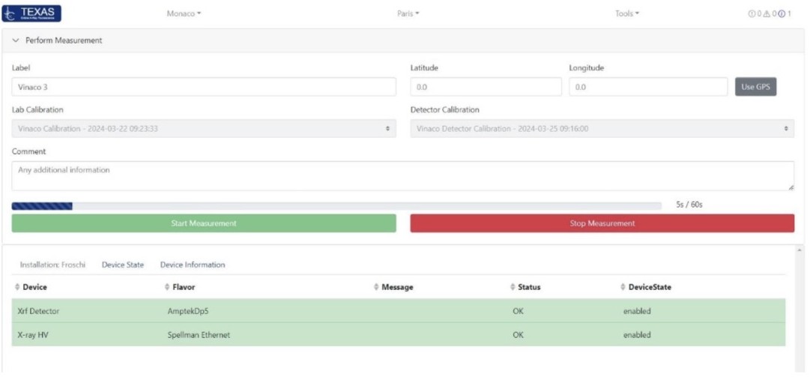Open the Monaco dropdown menu
The width and height of the screenshot is (810, 377).
(184, 13)
